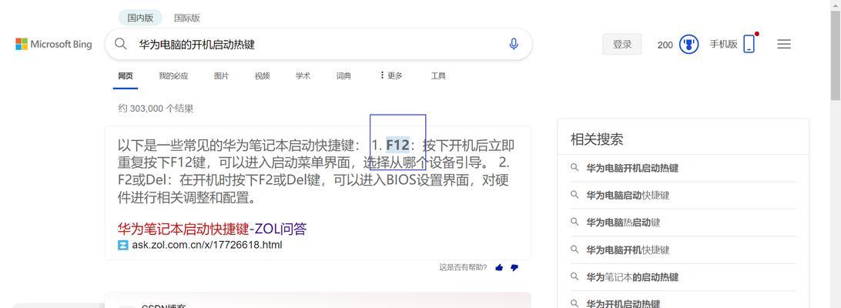
Task: Click the 这是否有帮助? feedback text
Action: (x=463, y=267)
